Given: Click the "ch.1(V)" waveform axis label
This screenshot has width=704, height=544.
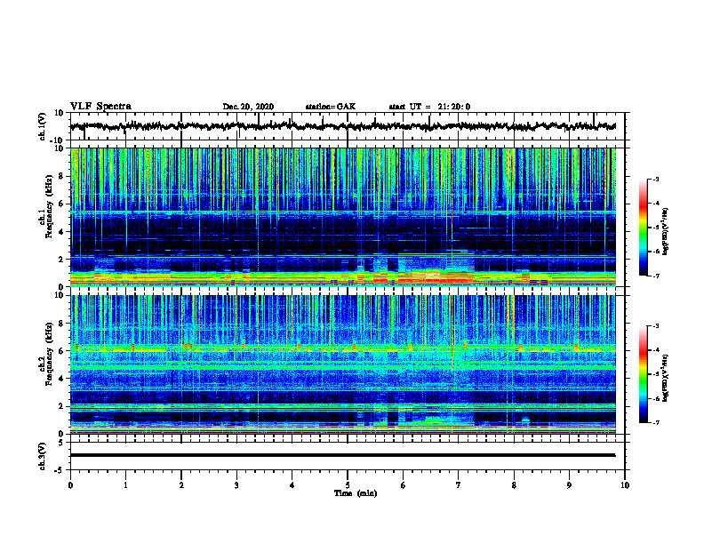Looking at the screenshot, I should (43, 126).
